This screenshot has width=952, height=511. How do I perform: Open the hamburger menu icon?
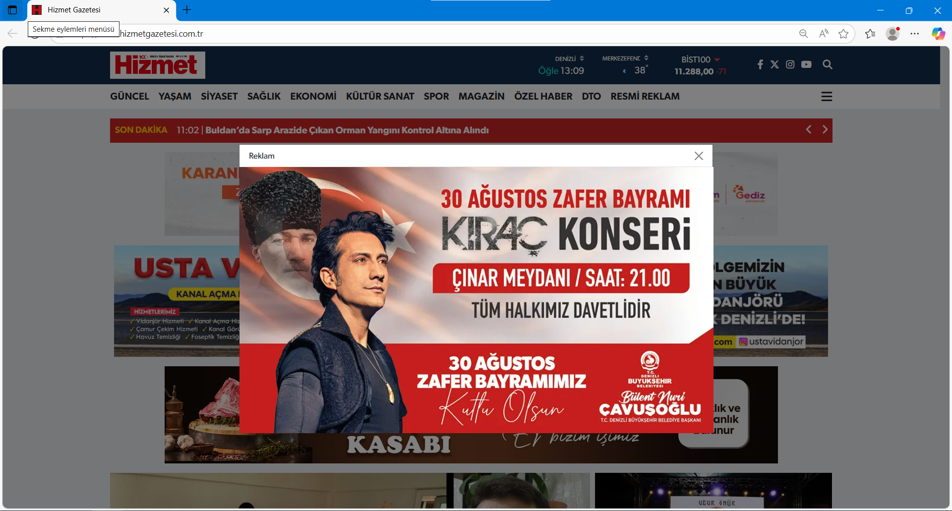(x=827, y=97)
